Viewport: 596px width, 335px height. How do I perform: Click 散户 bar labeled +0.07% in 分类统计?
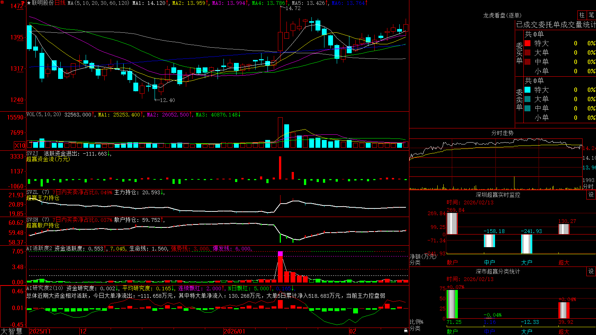pos(452,304)
